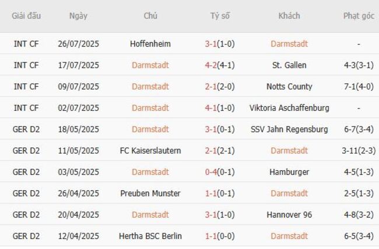
Task: Click Hertha BSC Berlin team name
Action: click(x=150, y=236)
